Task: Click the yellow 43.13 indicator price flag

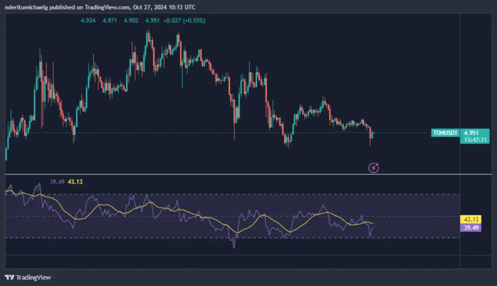Action: (x=471, y=219)
